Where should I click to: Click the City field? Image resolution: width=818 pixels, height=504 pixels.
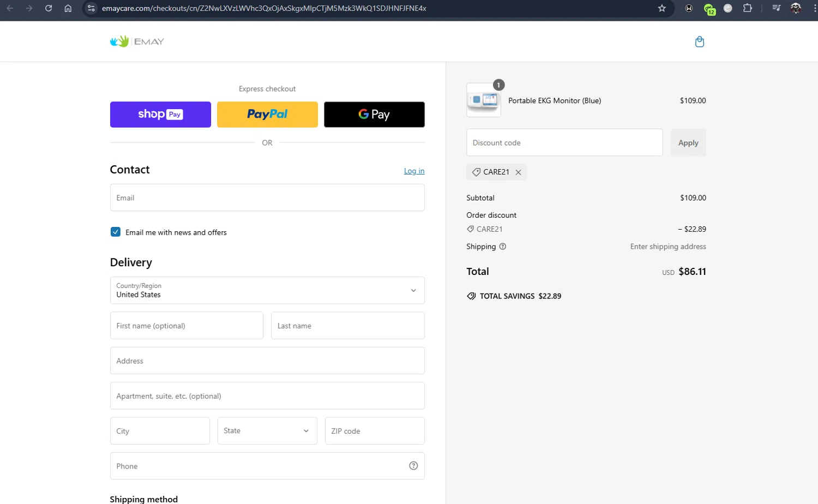tap(160, 431)
